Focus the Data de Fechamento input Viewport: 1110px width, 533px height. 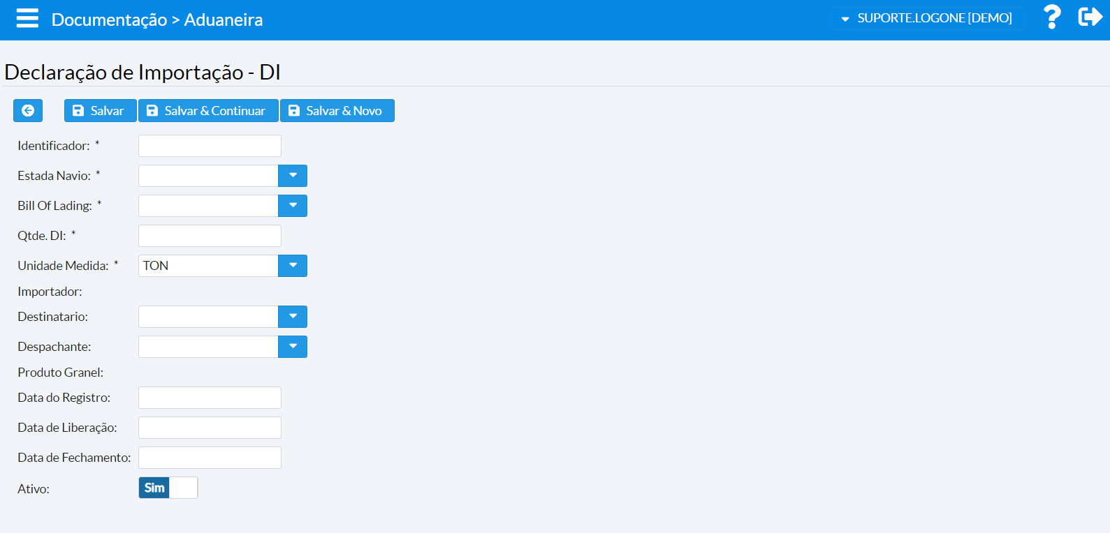210,458
